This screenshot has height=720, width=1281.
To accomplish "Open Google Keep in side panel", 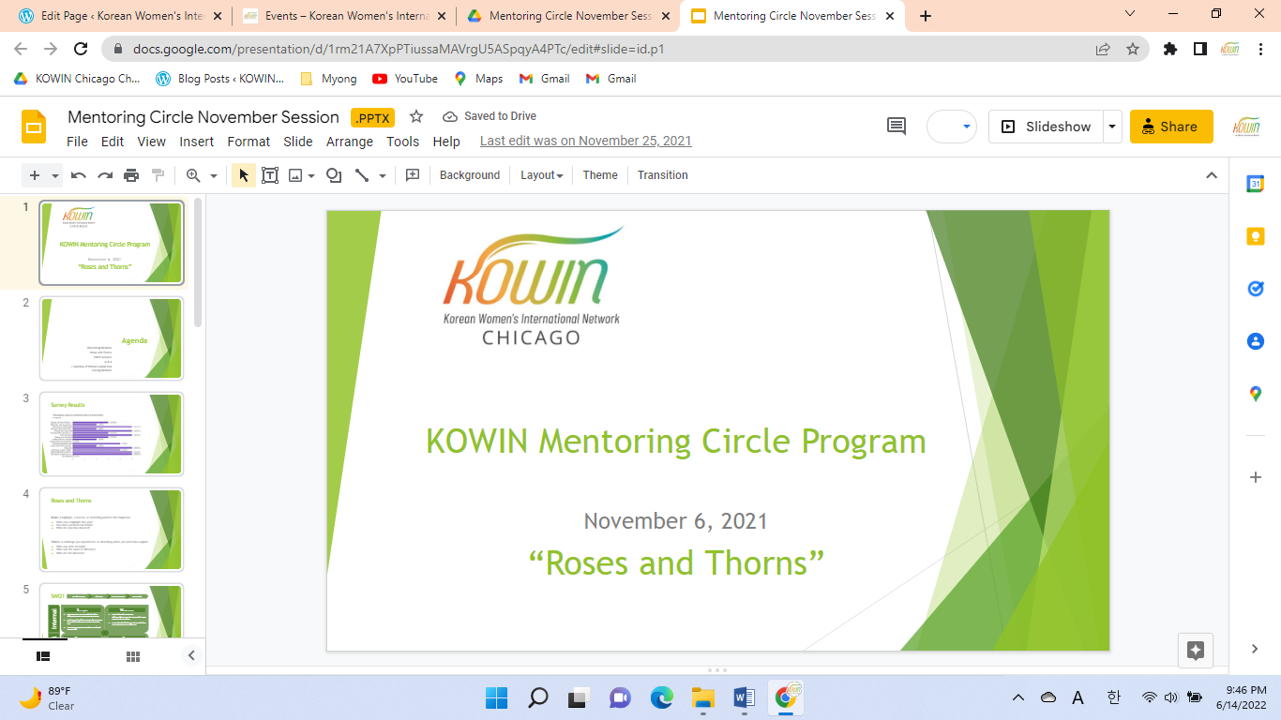I will click(x=1255, y=236).
